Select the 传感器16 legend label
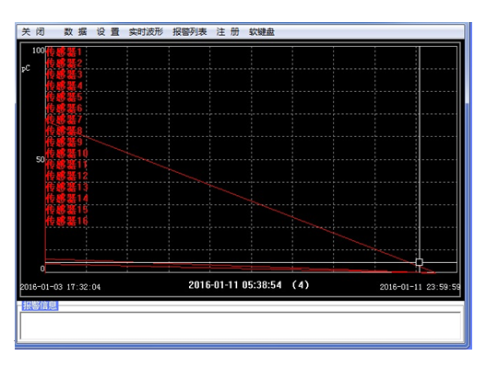The height and width of the screenshot is (367, 486). tap(67, 221)
